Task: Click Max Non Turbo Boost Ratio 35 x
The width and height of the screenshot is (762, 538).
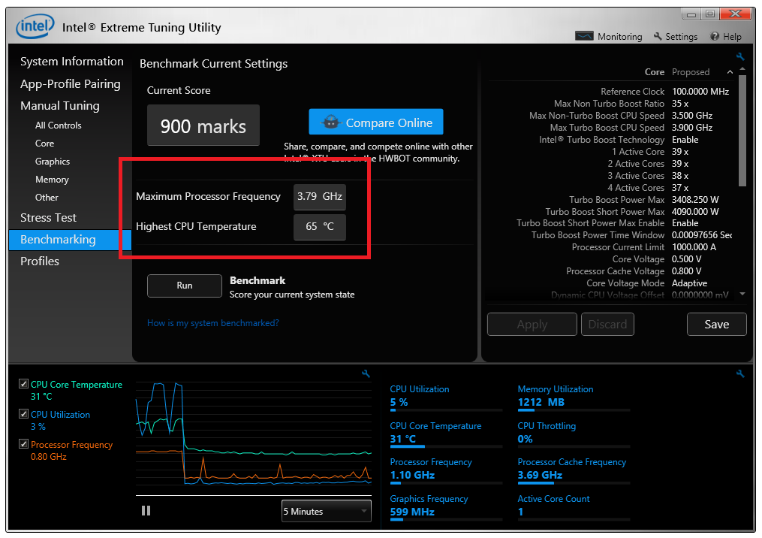Action: pyautogui.click(x=680, y=104)
